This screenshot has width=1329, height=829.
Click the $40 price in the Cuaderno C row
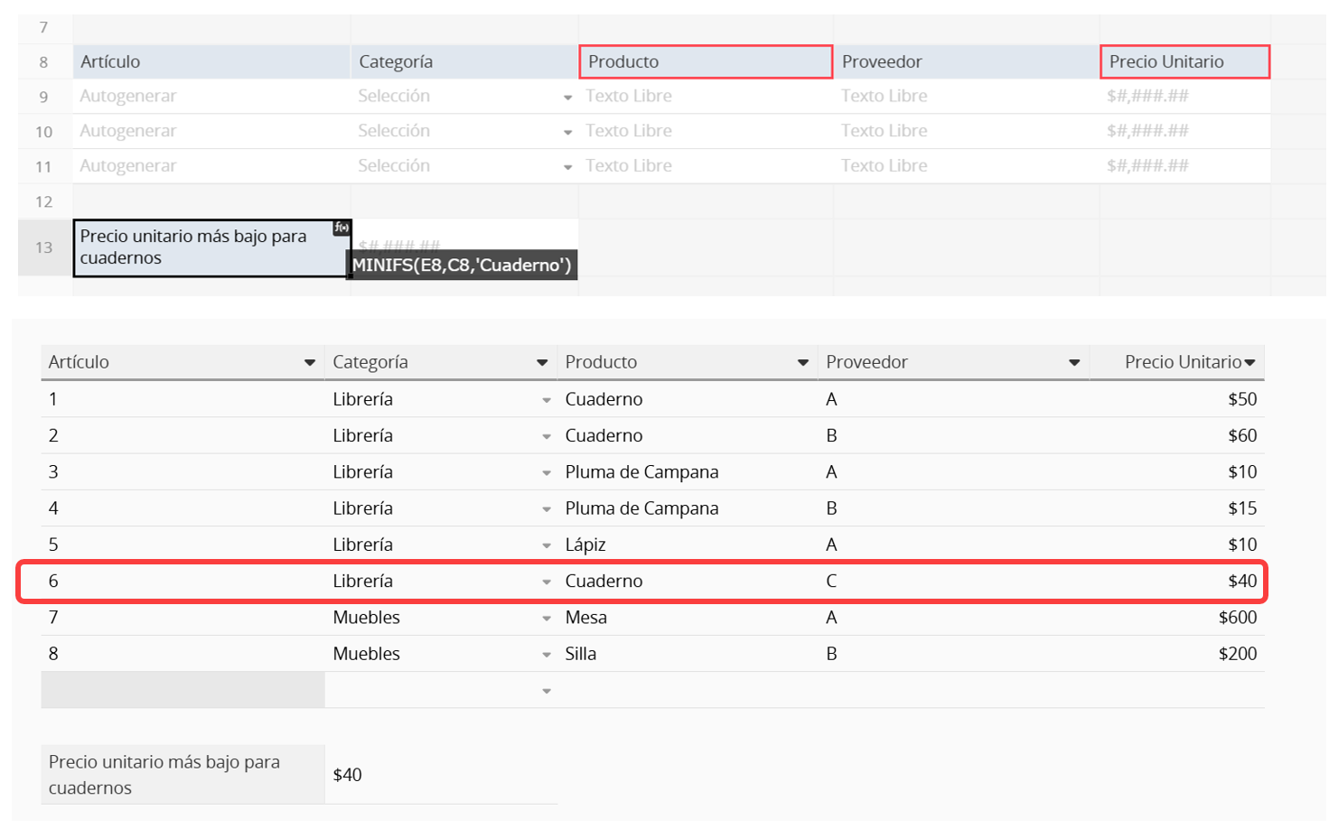click(1241, 581)
